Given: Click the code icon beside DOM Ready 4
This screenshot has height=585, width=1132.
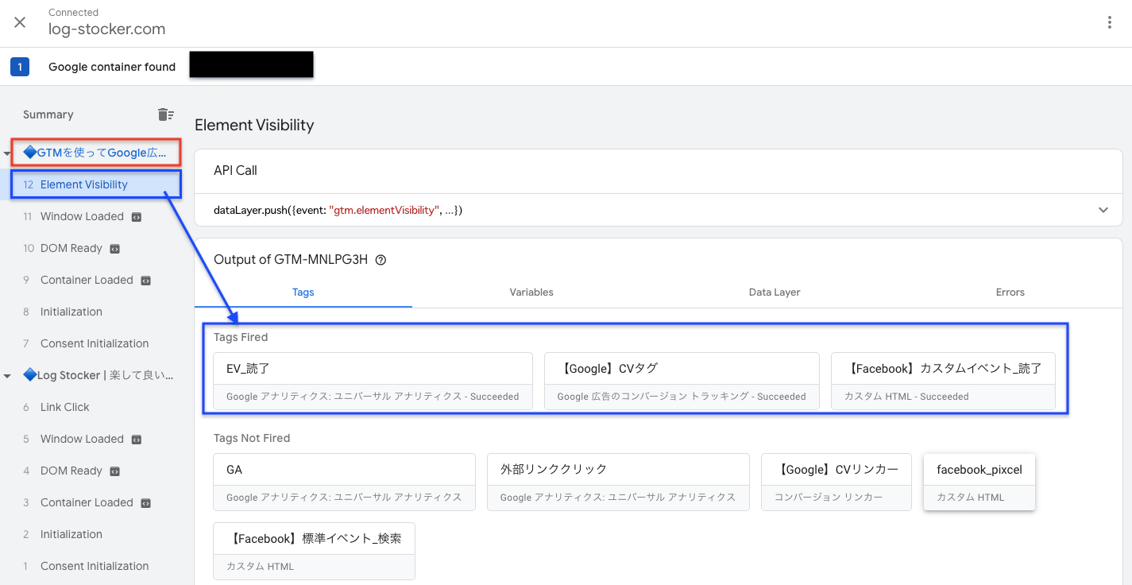Looking at the screenshot, I should (x=115, y=471).
